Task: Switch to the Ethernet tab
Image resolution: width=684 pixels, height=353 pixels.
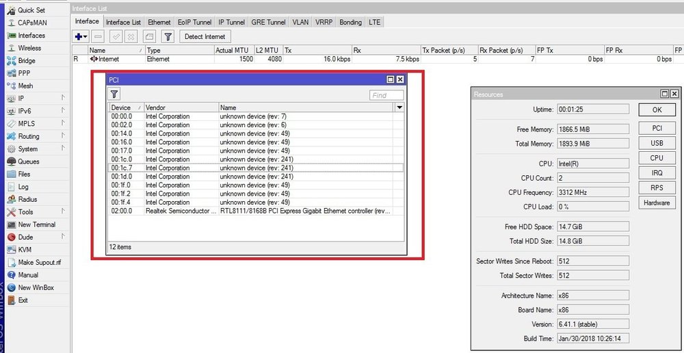Action: click(159, 22)
